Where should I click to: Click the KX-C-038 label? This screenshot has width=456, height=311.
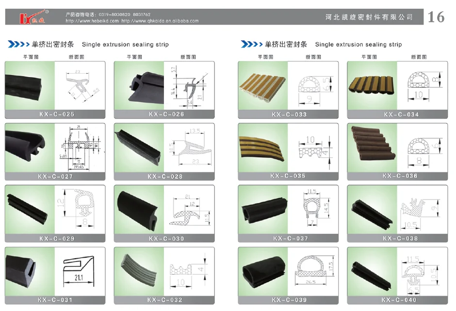[400, 238]
